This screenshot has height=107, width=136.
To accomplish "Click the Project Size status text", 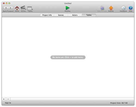I will tap(119, 103).
